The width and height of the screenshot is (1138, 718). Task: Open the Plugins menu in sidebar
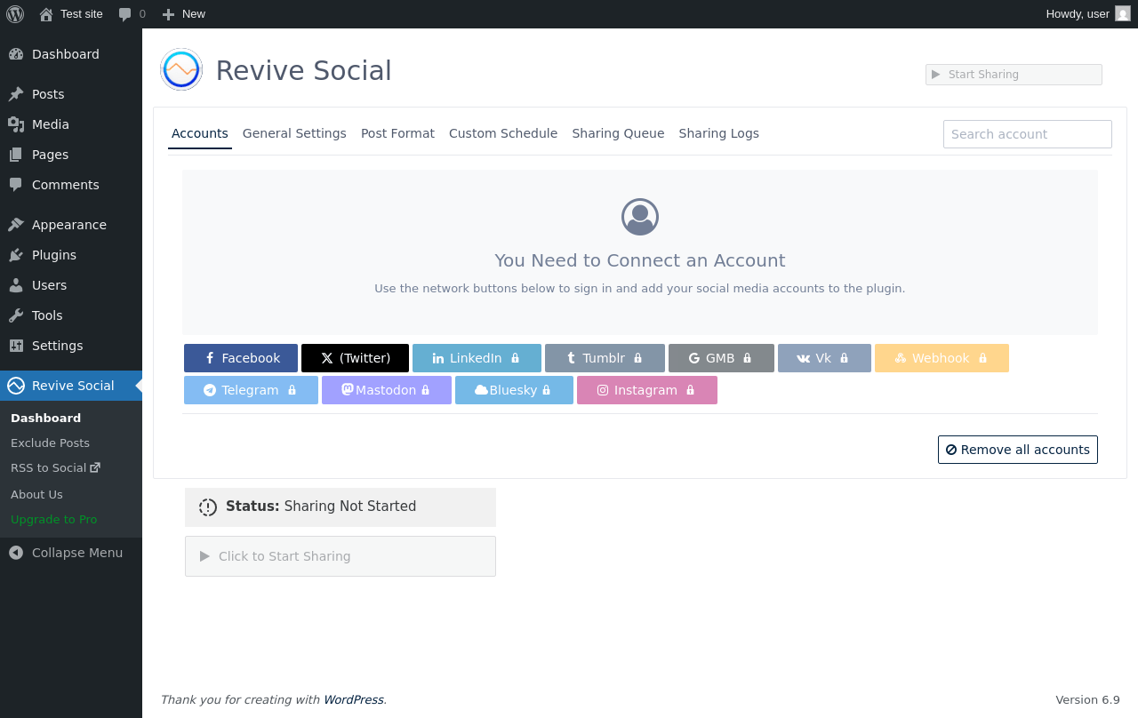(x=54, y=255)
